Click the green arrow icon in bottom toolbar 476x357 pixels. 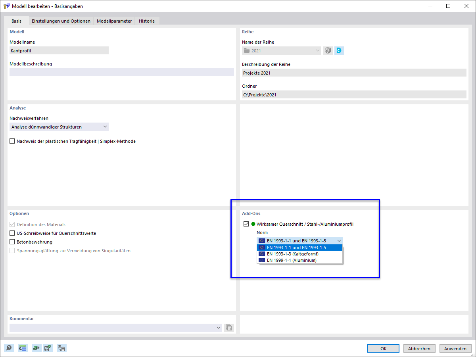coord(36,348)
